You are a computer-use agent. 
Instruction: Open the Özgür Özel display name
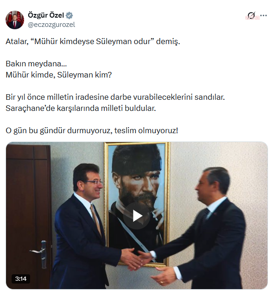click(x=46, y=15)
